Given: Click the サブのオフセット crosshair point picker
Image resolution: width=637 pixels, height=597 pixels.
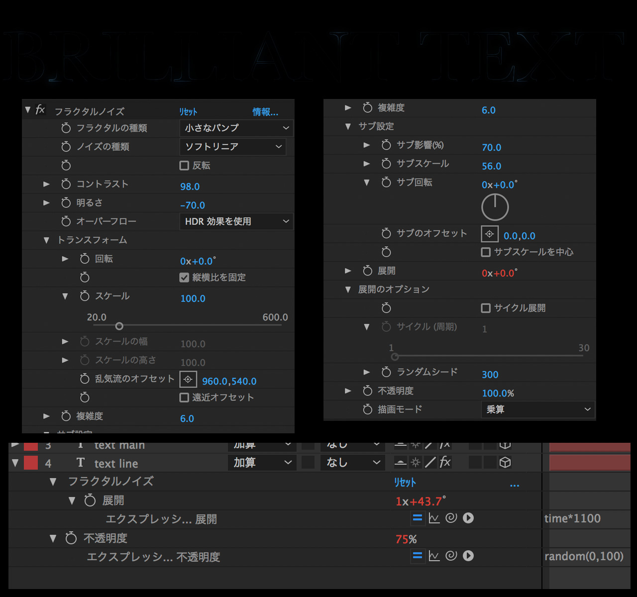Looking at the screenshot, I should [489, 234].
